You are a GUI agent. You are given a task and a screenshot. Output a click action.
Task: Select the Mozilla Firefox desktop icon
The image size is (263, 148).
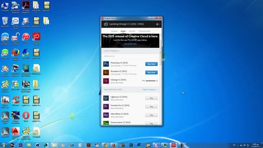point(16,55)
